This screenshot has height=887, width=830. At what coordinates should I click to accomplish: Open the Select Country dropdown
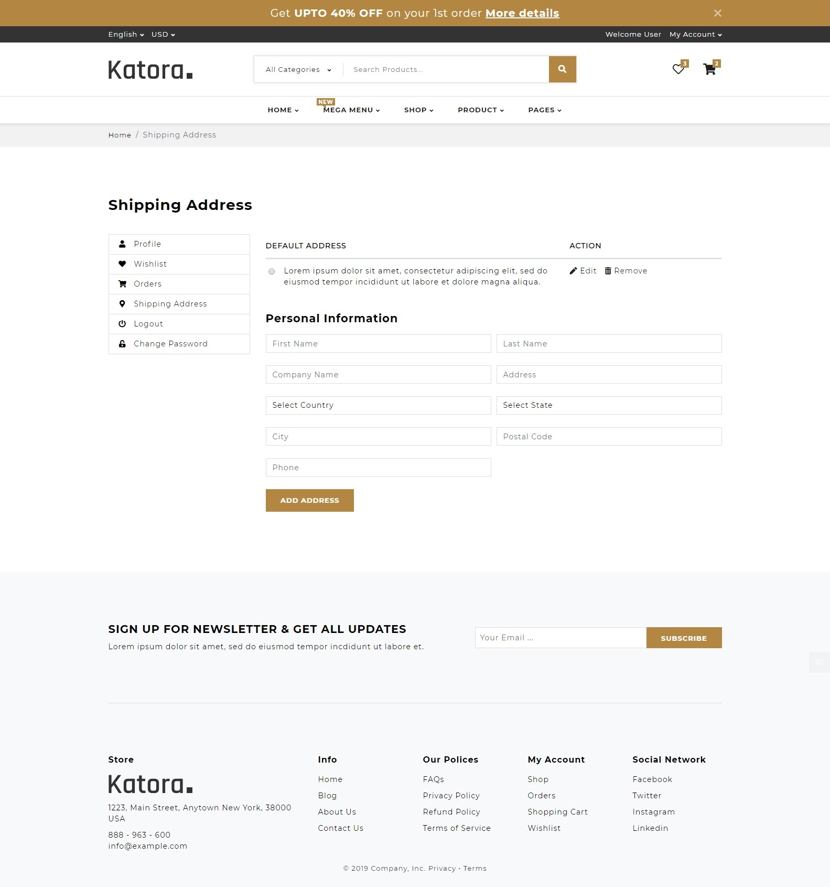pos(378,405)
